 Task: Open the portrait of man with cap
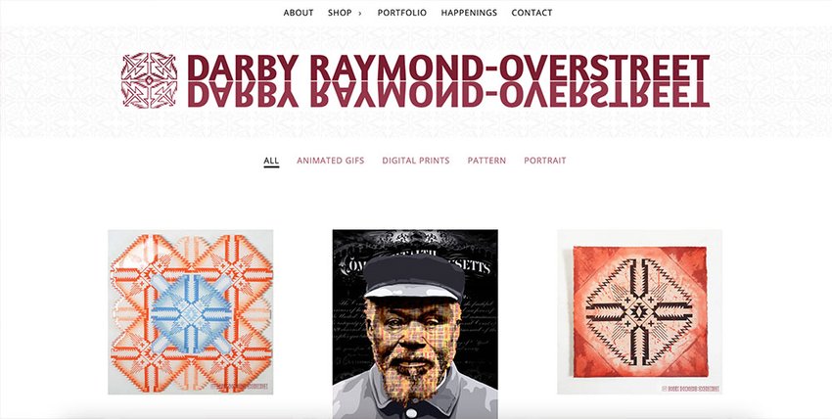415,324
